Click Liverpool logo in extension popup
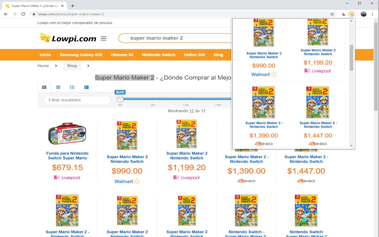The image size is (379, 237). click(x=318, y=71)
